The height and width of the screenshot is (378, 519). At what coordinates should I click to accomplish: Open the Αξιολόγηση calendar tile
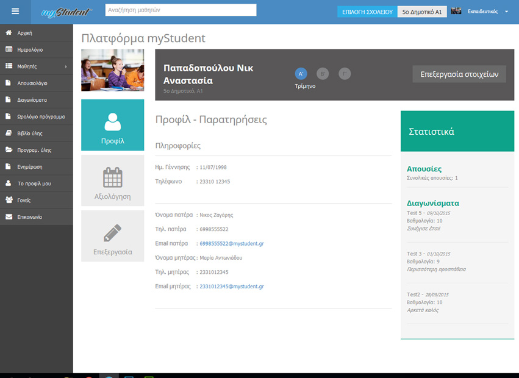coord(113,180)
